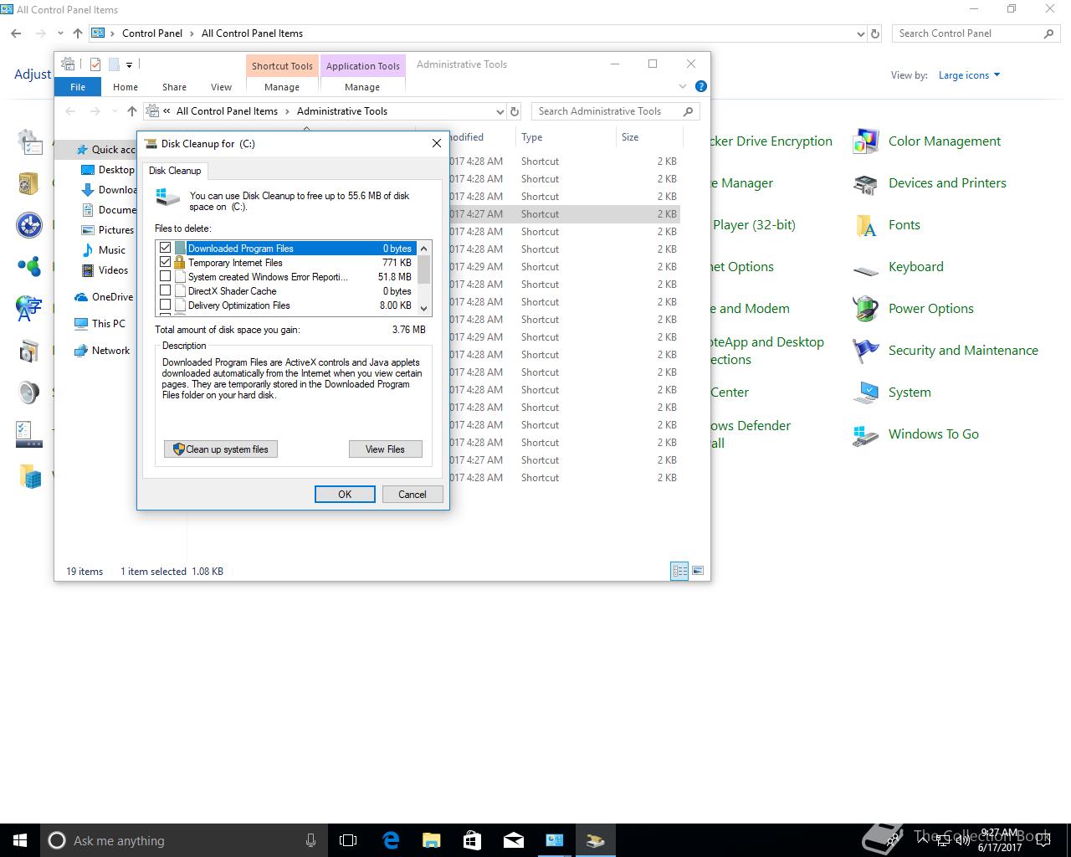Cancel the Disk Cleanup dialog

[x=413, y=495]
